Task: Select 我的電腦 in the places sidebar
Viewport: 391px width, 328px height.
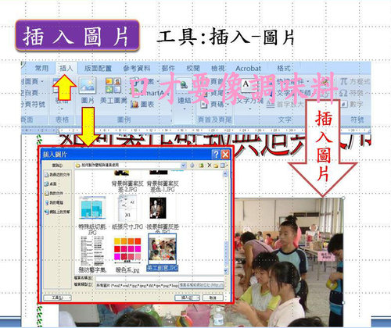Action: tap(54, 202)
